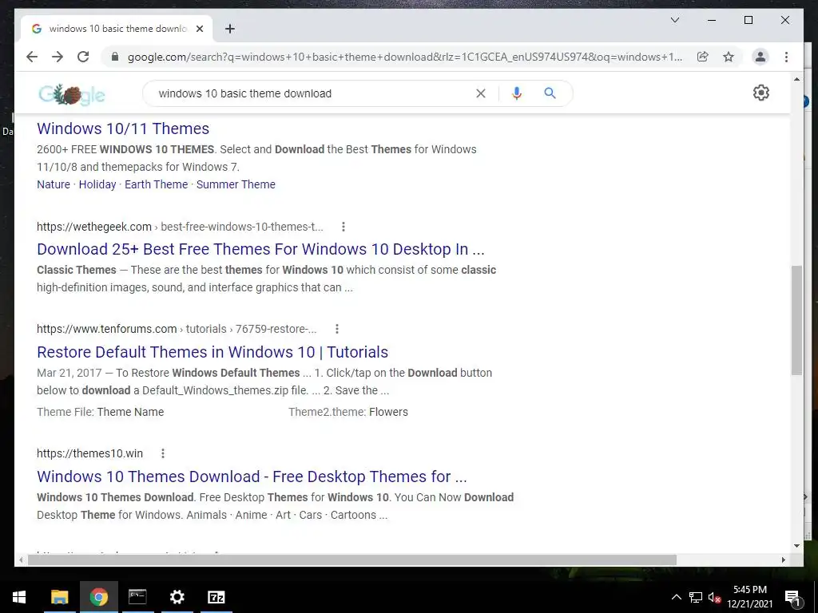This screenshot has height=613, width=818.
Task: Open network status tray icon
Action: click(696, 597)
